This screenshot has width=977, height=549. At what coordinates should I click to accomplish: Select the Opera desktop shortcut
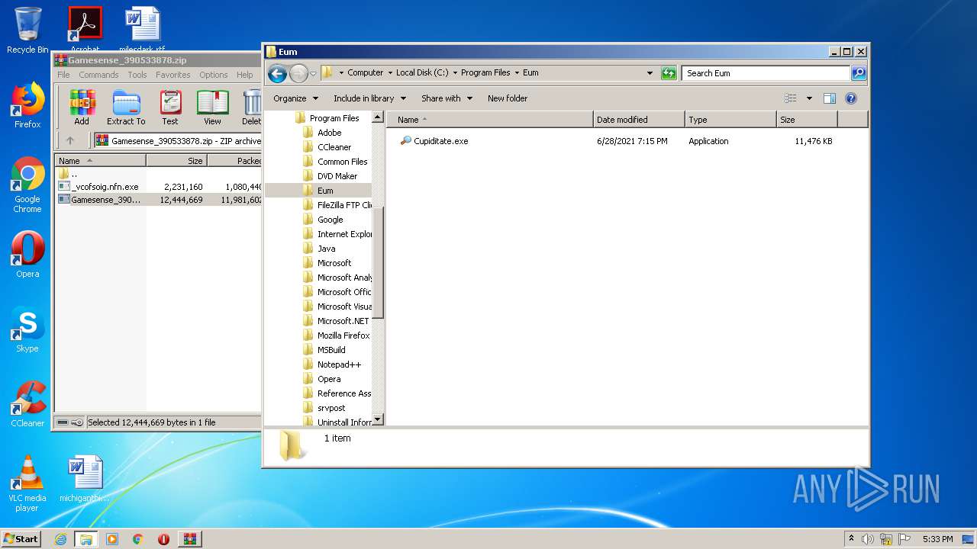pos(27,255)
